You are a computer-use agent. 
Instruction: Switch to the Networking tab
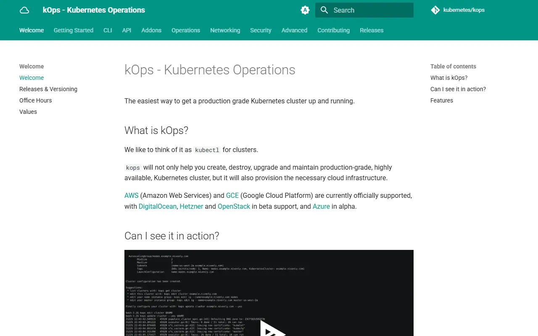coord(225,30)
